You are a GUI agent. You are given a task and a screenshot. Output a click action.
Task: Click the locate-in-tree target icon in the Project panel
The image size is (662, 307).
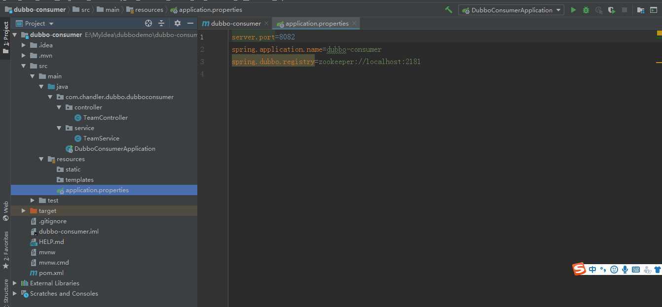pyautogui.click(x=148, y=23)
